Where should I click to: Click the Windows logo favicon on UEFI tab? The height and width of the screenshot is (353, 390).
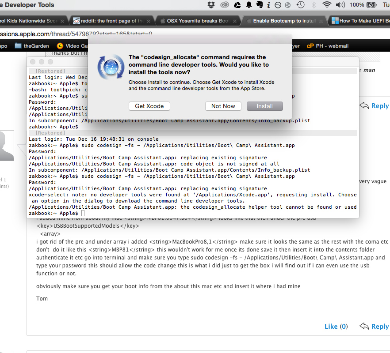335,21
